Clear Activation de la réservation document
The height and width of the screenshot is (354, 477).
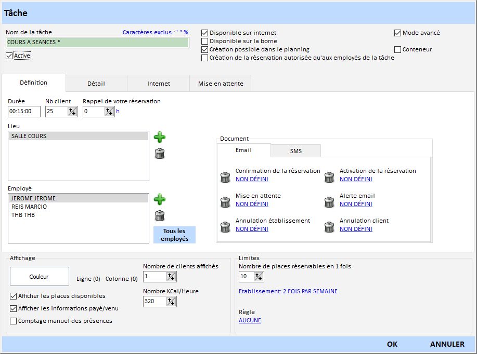329,177
